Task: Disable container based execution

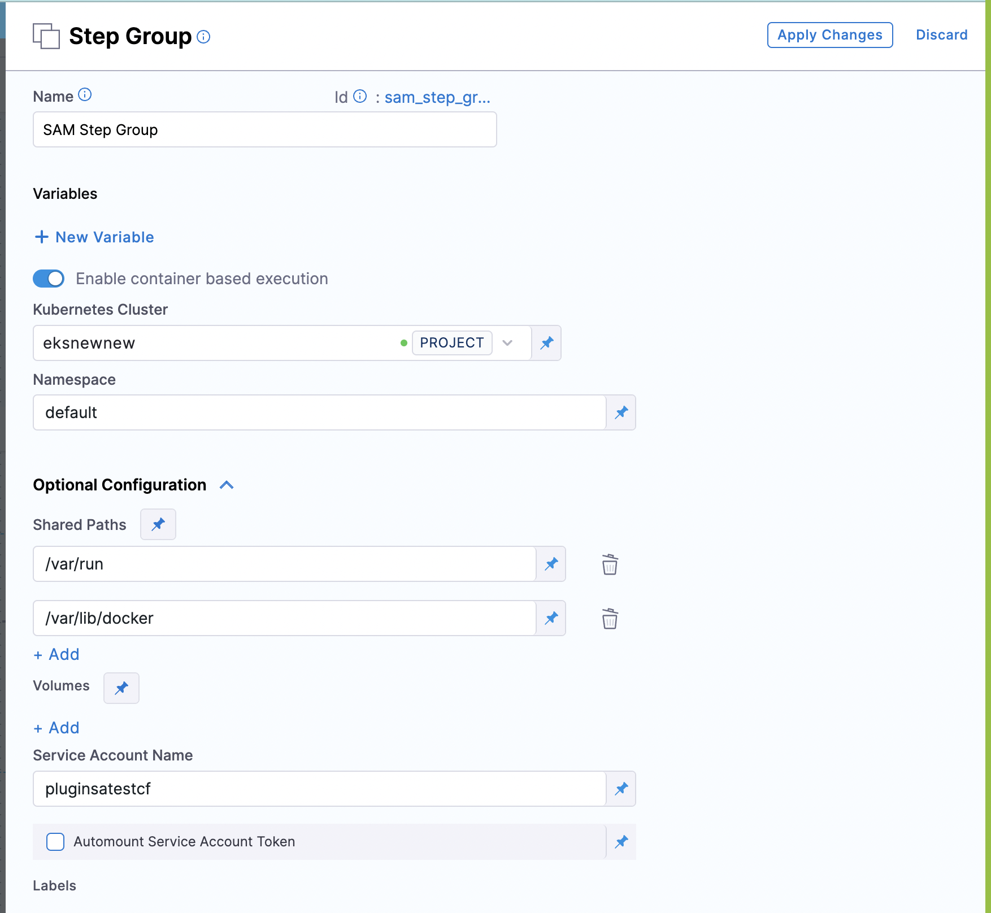Action: click(x=49, y=279)
